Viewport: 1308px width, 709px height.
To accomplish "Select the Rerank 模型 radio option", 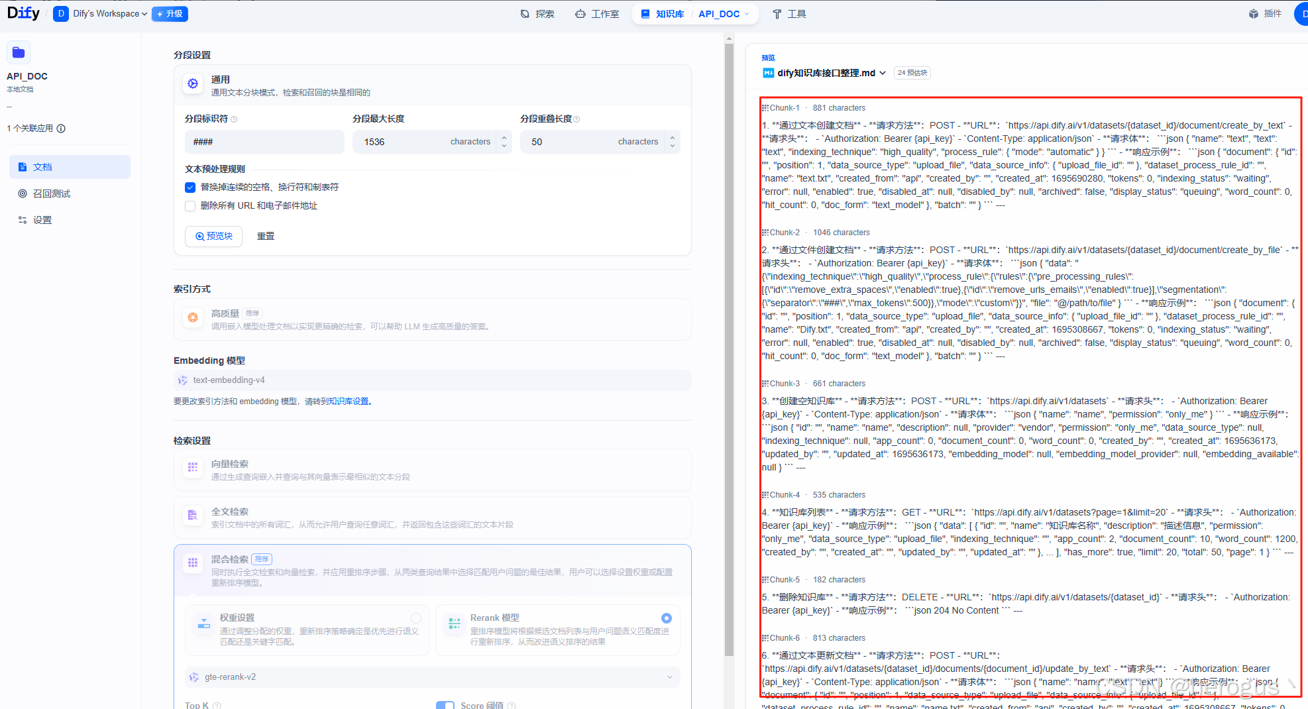I will [x=667, y=618].
